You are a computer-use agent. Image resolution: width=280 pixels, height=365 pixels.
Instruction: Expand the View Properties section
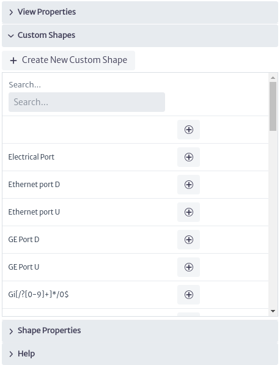coord(140,12)
